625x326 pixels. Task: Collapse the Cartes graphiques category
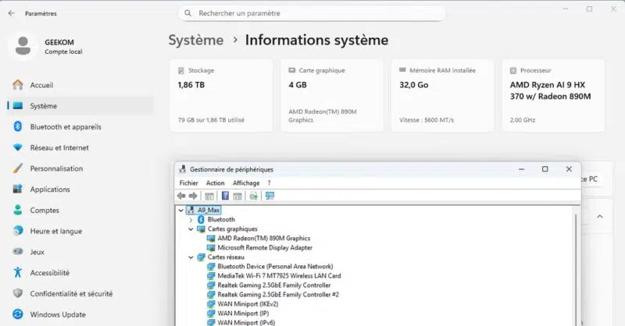coord(191,229)
